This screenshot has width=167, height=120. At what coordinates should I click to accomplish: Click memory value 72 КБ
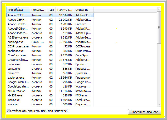click(68, 46)
